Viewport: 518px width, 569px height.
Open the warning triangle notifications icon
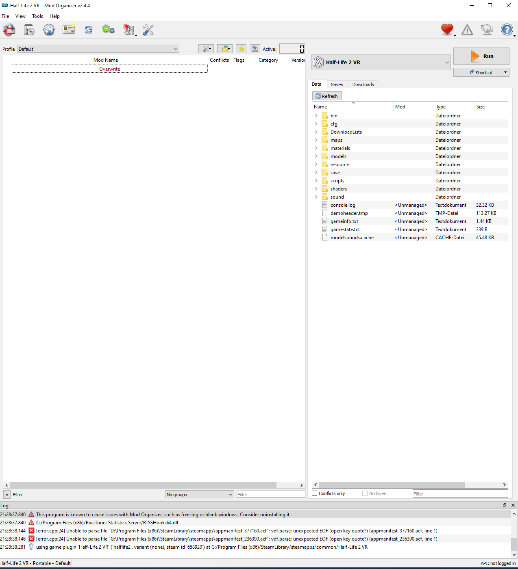[467, 30]
